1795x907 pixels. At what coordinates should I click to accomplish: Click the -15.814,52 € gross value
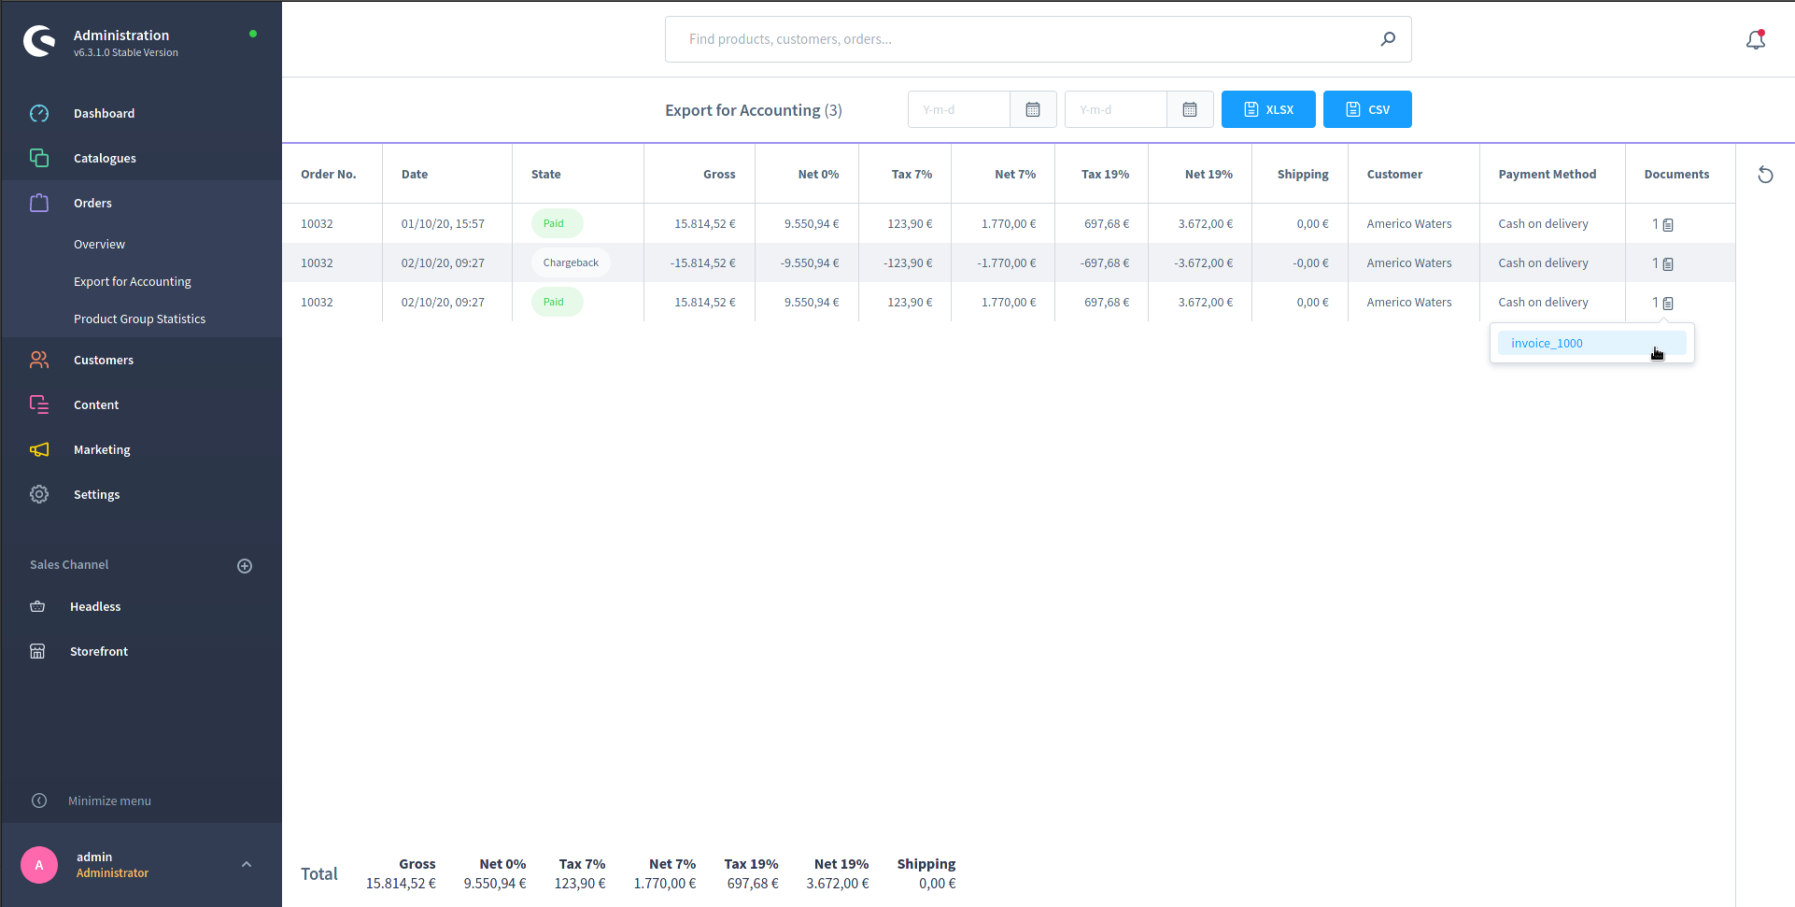tap(702, 263)
